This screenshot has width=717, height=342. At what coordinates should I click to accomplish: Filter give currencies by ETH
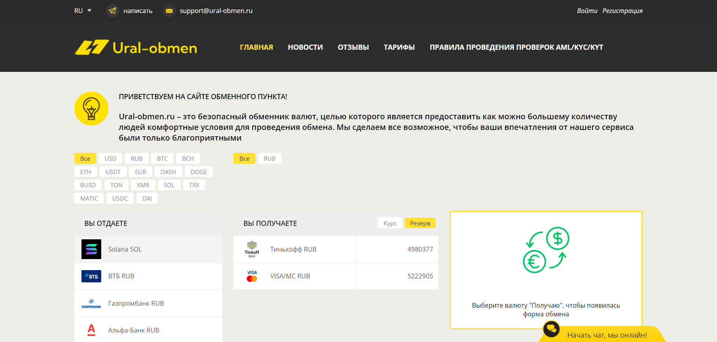pos(85,172)
